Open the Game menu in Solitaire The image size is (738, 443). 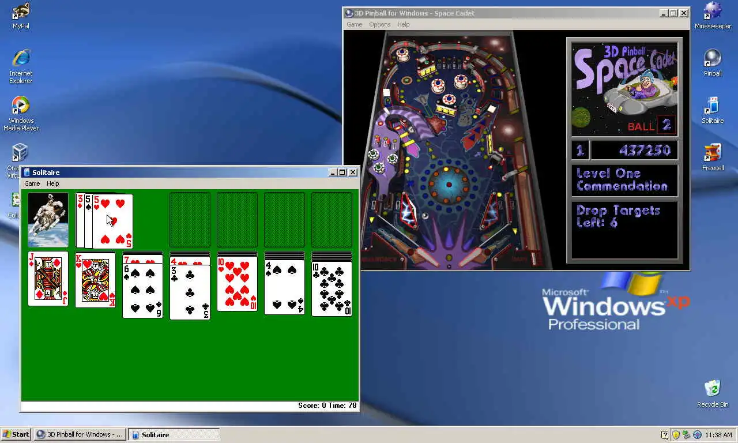point(32,183)
